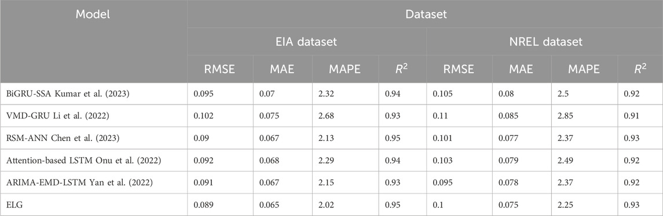Select the Dataset header cell
Viewport: 663px width, 216px height.
(x=426, y=14)
